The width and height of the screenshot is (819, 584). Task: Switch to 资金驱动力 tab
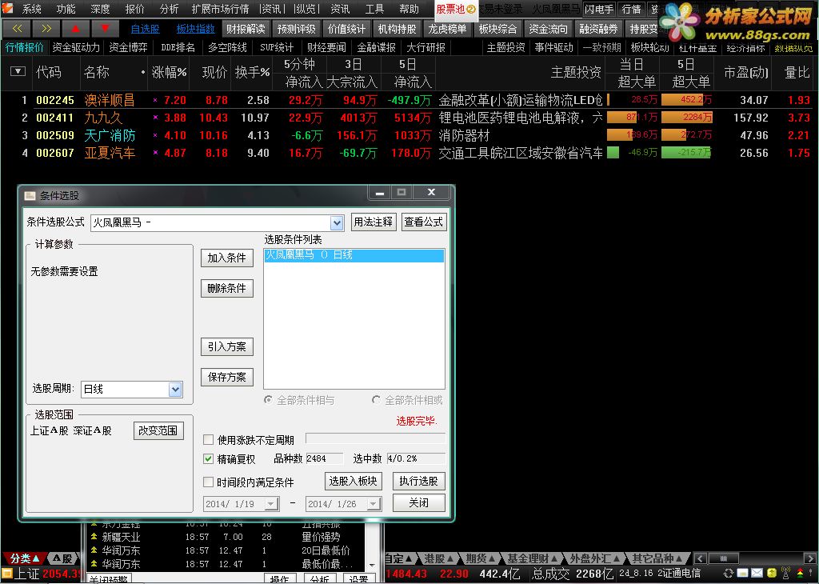[x=76, y=47]
